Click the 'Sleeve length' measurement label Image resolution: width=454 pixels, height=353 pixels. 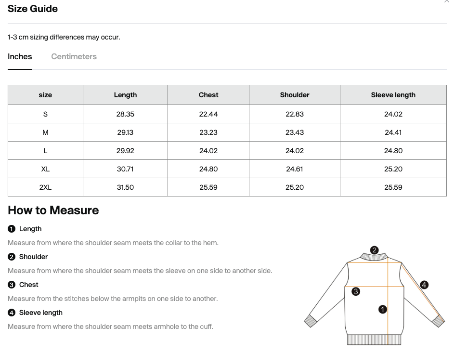coord(41,313)
